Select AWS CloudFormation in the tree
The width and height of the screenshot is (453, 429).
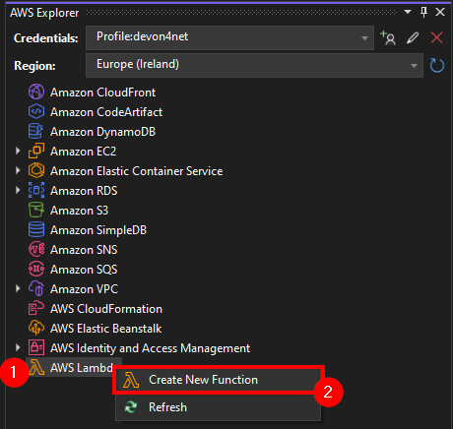(106, 309)
